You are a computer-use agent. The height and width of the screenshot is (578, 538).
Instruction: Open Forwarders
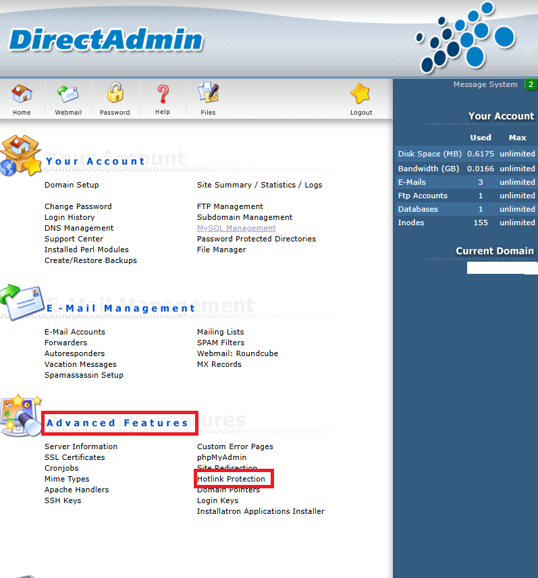66,343
